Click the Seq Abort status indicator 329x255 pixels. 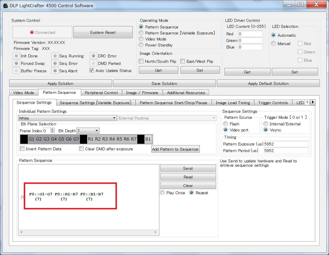(55, 71)
